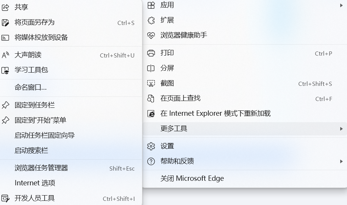Open the 更多工具 menu entry
Viewport: 347px width, 205px height.
(245, 129)
